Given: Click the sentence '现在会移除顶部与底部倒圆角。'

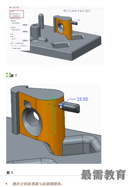Looking at the screenshot, I should click(38, 184).
